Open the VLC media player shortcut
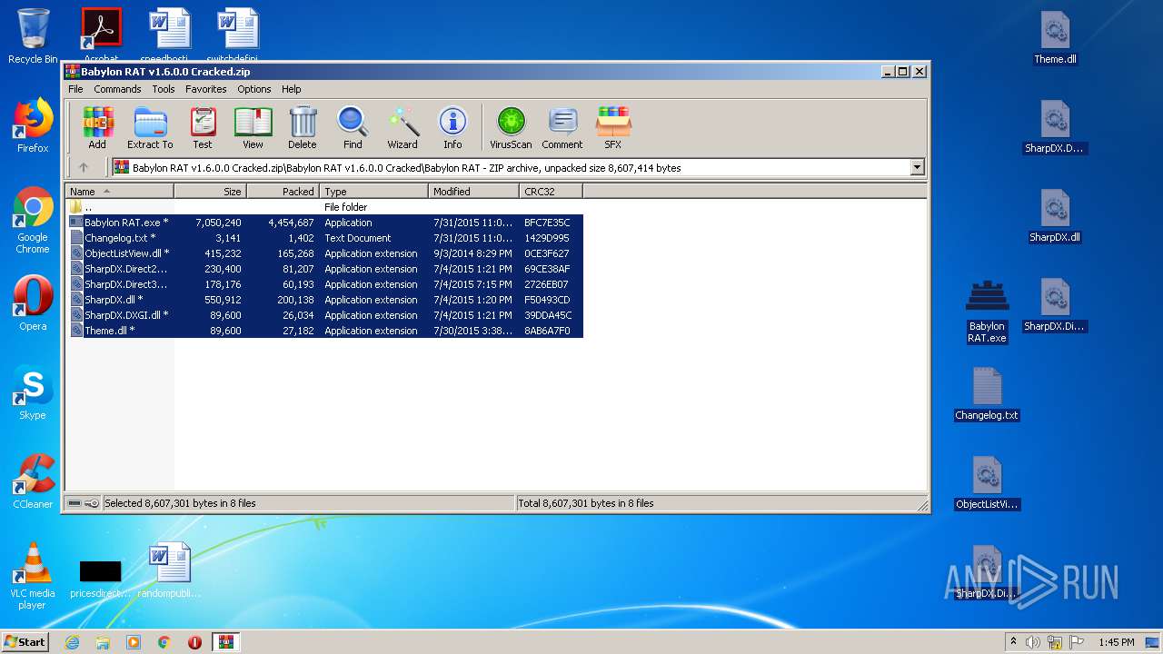This screenshot has width=1163, height=654. pos(33,576)
